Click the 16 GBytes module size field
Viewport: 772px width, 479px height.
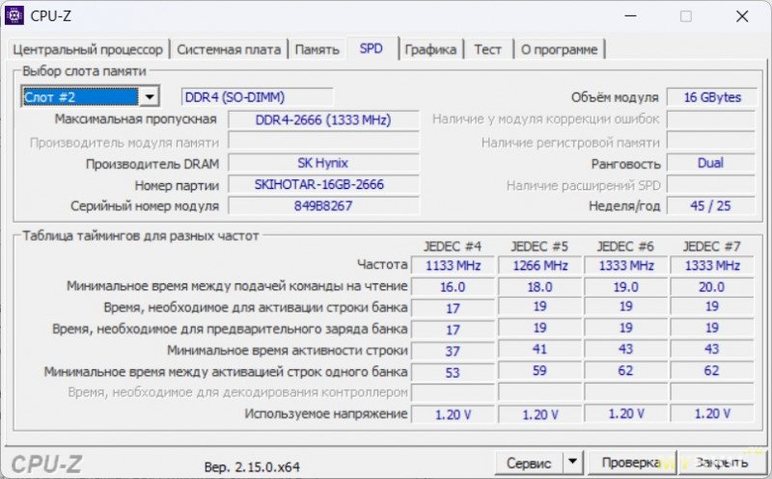click(x=711, y=97)
